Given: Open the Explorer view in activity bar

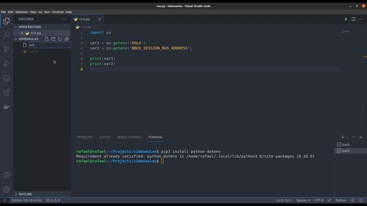Looking at the screenshot, I should (6, 21).
